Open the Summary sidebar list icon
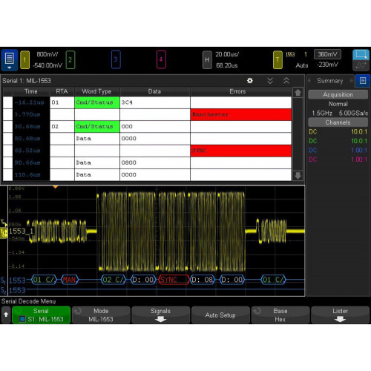 click(363, 81)
